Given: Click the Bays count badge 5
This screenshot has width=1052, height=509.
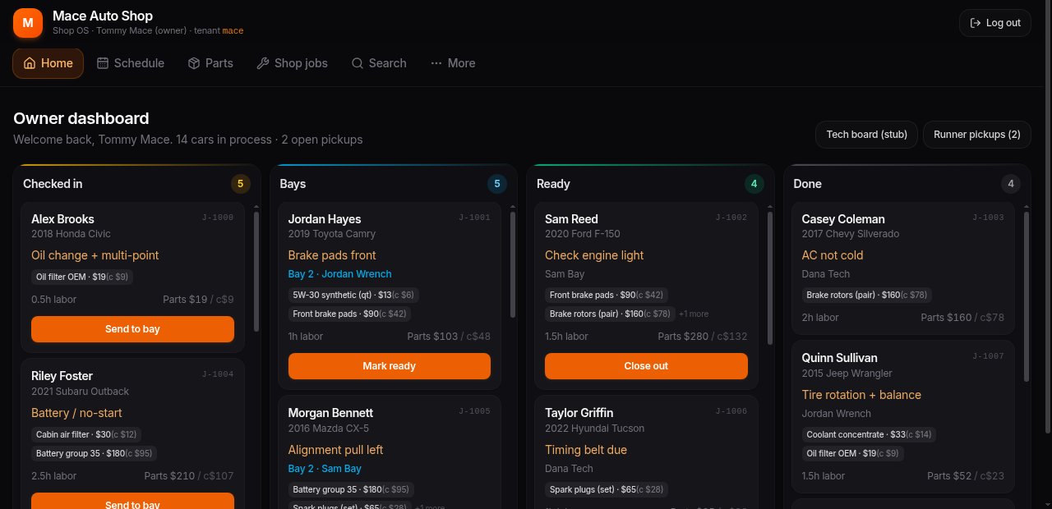Looking at the screenshot, I should click(x=497, y=184).
